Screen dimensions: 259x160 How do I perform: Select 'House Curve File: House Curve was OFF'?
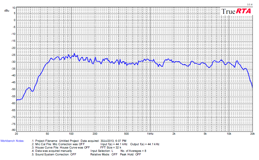(x=62, y=147)
